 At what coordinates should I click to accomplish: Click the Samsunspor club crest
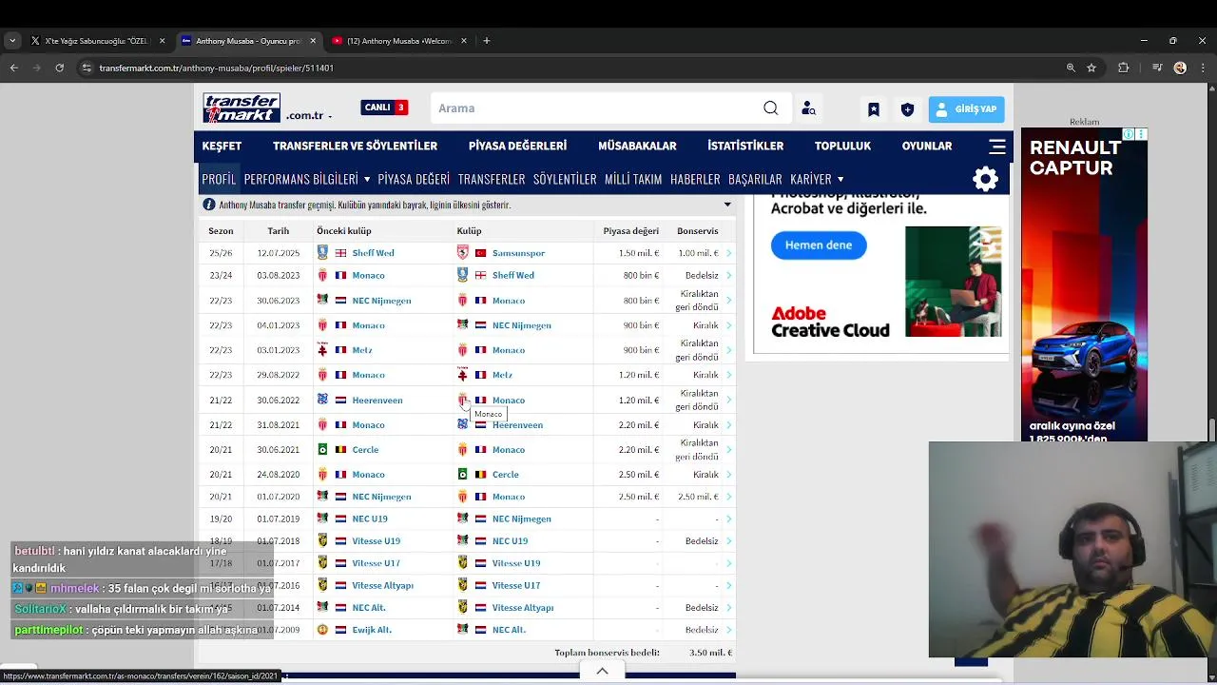(463, 252)
